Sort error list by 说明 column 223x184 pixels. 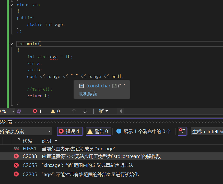(46, 141)
